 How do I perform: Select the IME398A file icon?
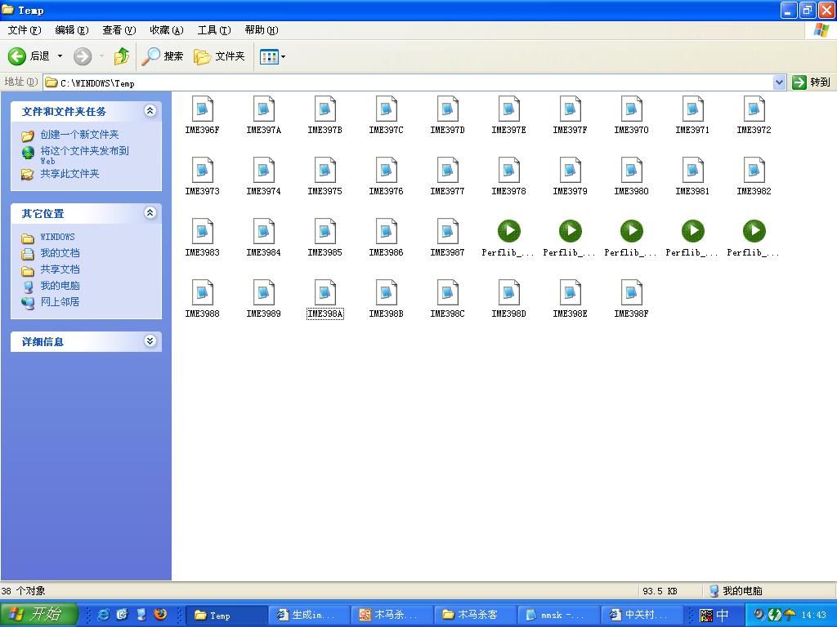325,293
